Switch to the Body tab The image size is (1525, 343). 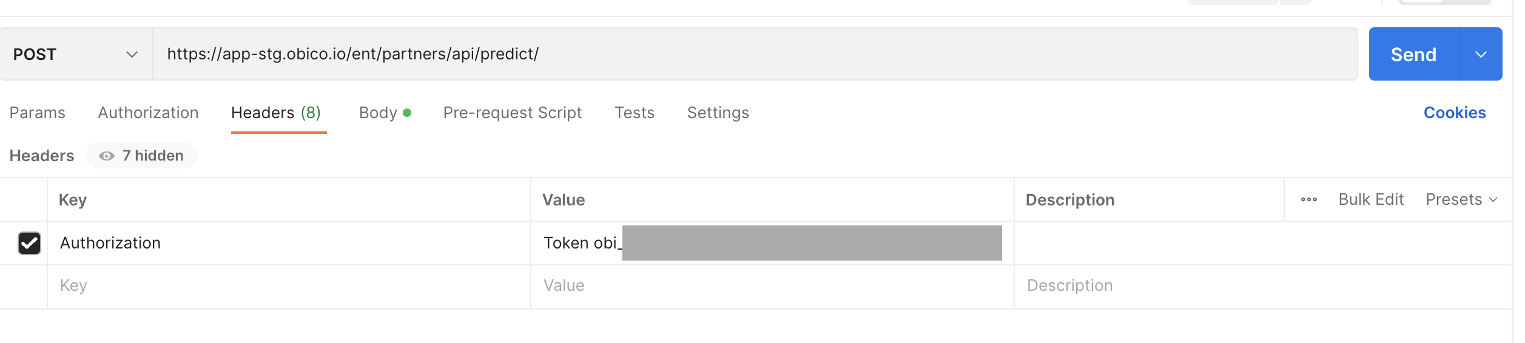(385, 113)
